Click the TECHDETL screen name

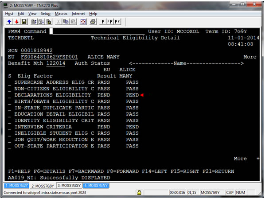[x=21, y=38]
